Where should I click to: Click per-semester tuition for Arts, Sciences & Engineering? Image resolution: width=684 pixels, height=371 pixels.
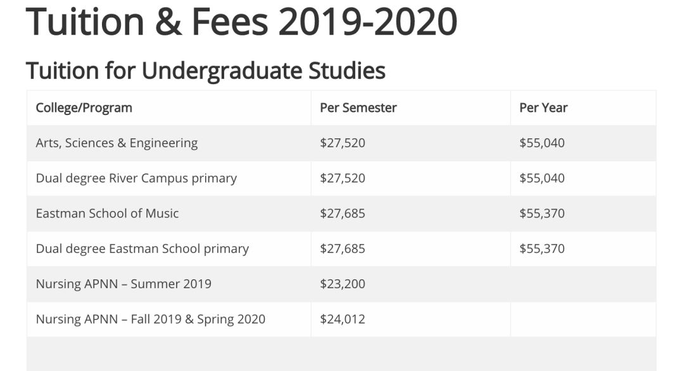tap(342, 143)
